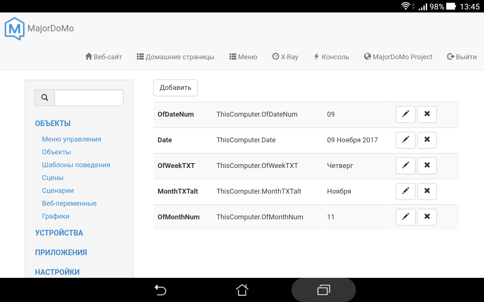Open the Консоль menu item
Viewport: 484px width, 302px height.
tap(331, 57)
